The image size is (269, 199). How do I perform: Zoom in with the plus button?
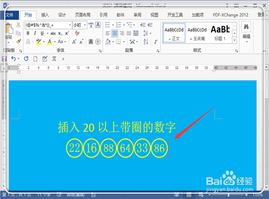coord(247,195)
